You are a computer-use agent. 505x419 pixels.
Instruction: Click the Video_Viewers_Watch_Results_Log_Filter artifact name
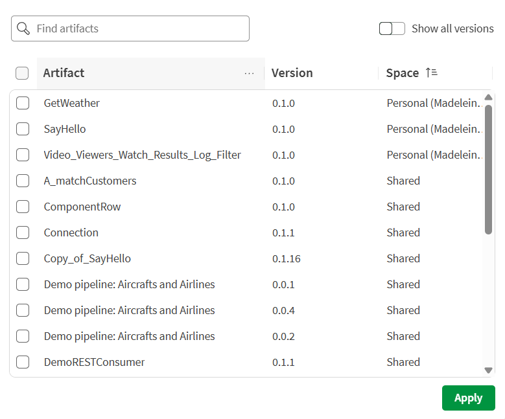click(142, 155)
